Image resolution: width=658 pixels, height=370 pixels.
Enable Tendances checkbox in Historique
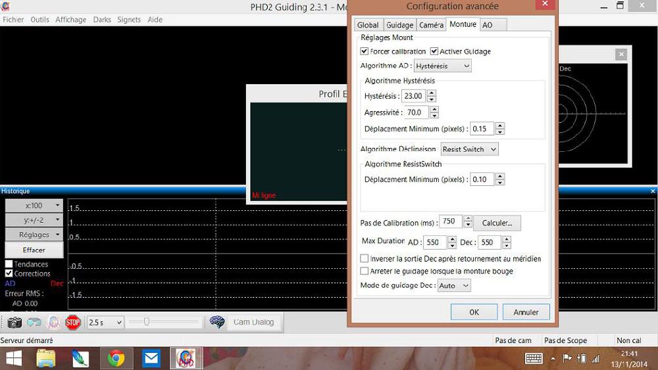[9, 264]
